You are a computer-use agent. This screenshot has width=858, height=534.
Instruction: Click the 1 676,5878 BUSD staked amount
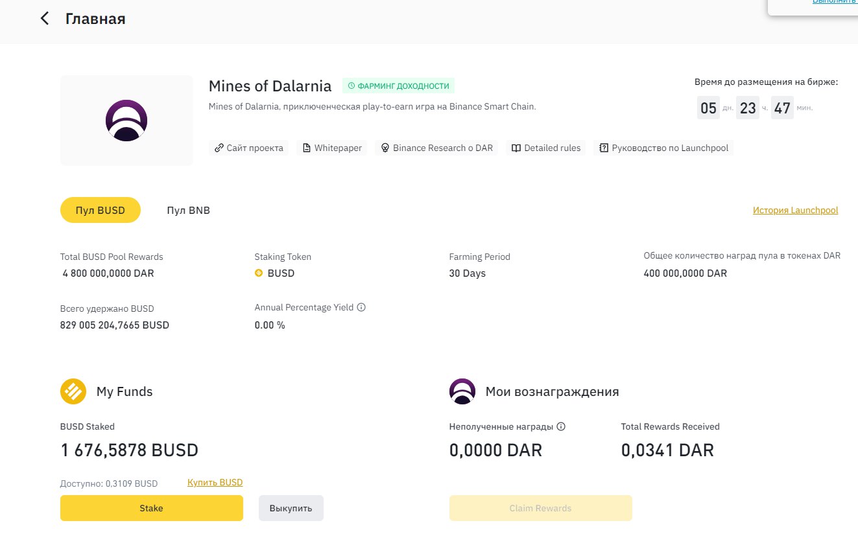point(130,450)
